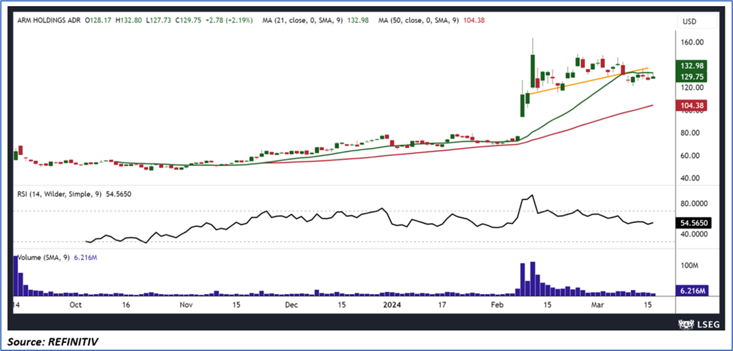Viewport: 733px width, 351px height.
Task: Click the RSI (14, Wilder, Simple, 9) indicator label
Action: pyautogui.click(x=58, y=194)
